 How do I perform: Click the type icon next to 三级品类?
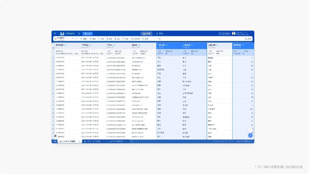click(x=217, y=45)
